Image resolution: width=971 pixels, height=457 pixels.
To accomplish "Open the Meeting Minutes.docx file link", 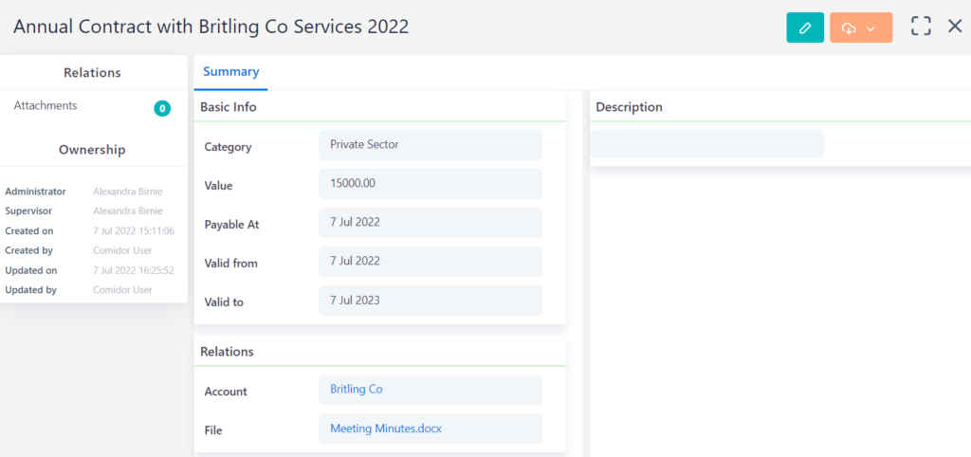I will (x=386, y=429).
